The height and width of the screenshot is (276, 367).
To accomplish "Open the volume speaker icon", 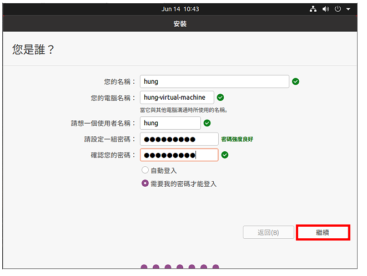I will pyautogui.click(x=325, y=9).
